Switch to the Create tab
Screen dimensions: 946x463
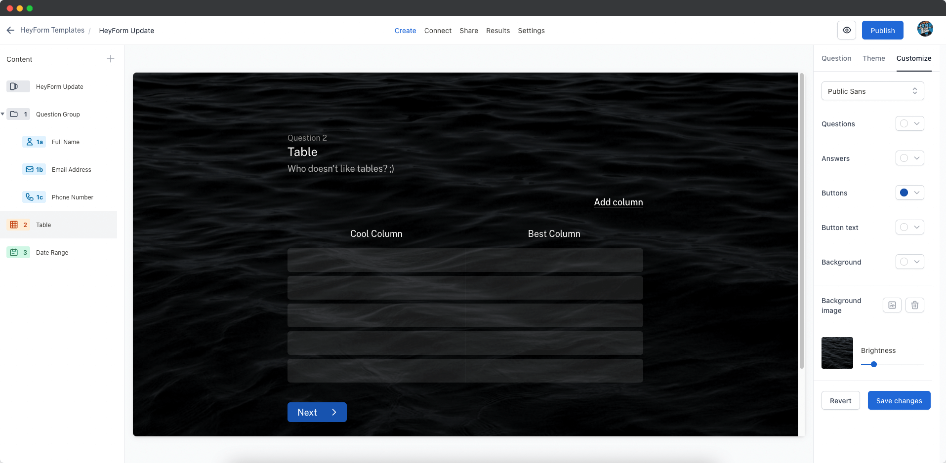coord(405,31)
